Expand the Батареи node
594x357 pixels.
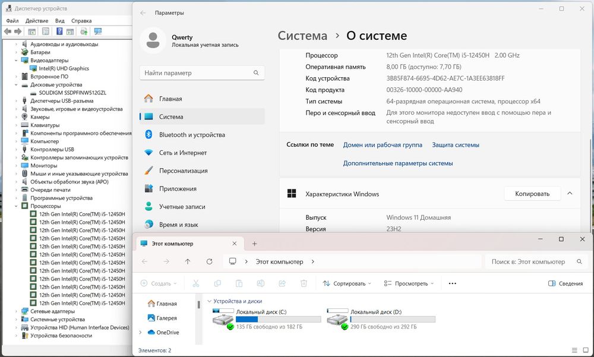pyautogui.click(x=16, y=52)
